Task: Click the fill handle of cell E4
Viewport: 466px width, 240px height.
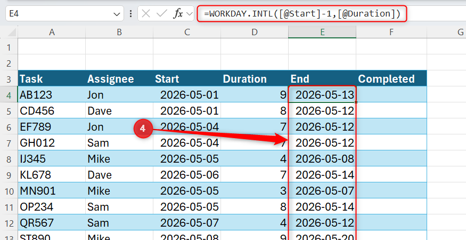Action: pyautogui.click(x=356, y=102)
